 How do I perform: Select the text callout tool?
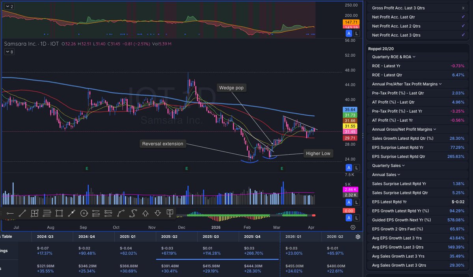pos(170,213)
